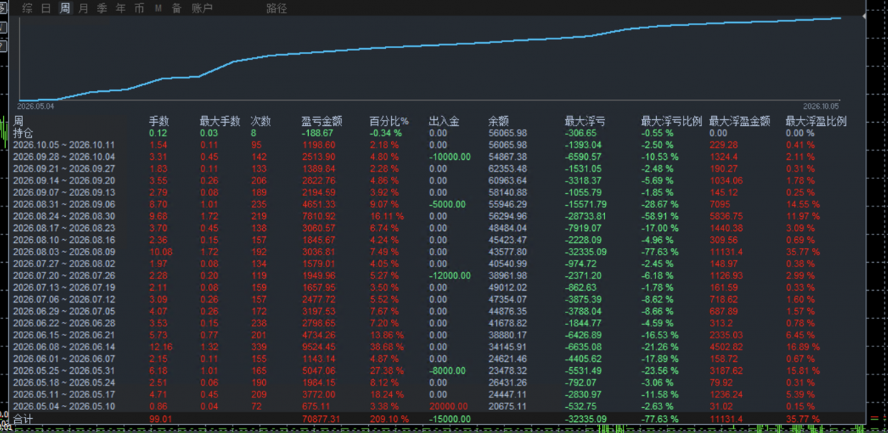Image resolution: width=888 pixels, height=433 pixels.
Task: Select the week 2026.08.24 ~ 2026.08.30
Action: (x=64, y=216)
